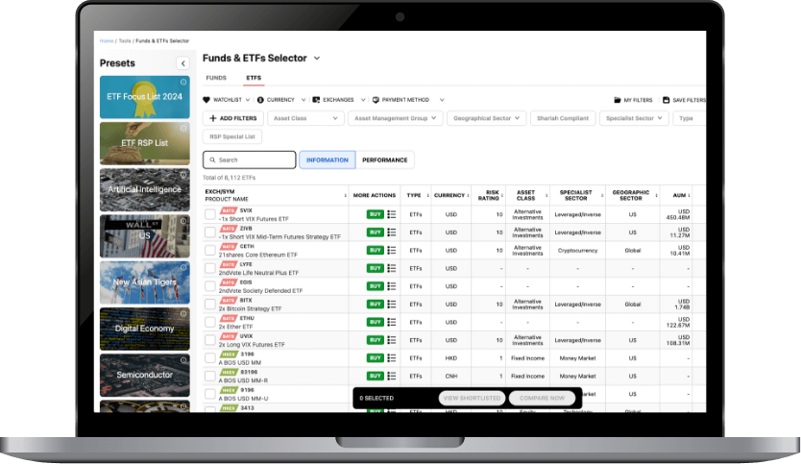Check the LYFE 2ndVote Life Neutral row
The width and height of the screenshot is (801, 464).
(x=210, y=268)
